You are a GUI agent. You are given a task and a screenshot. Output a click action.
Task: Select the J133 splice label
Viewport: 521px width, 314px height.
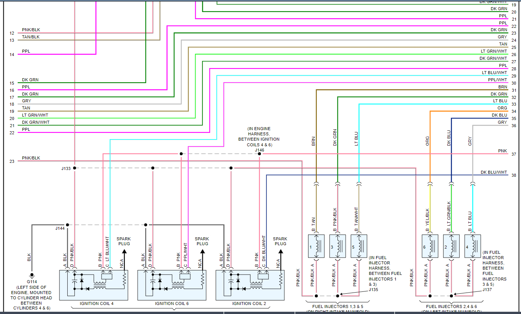coord(66,169)
